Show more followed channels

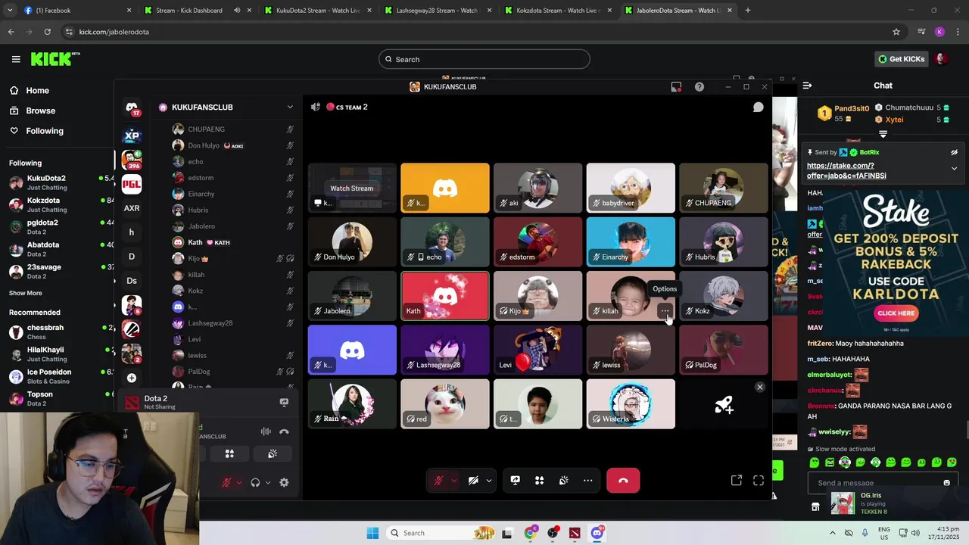pos(26,293)
